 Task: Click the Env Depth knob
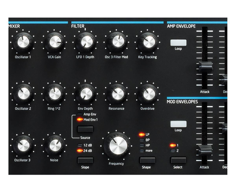pyautogui.click(x=85, y=94)
